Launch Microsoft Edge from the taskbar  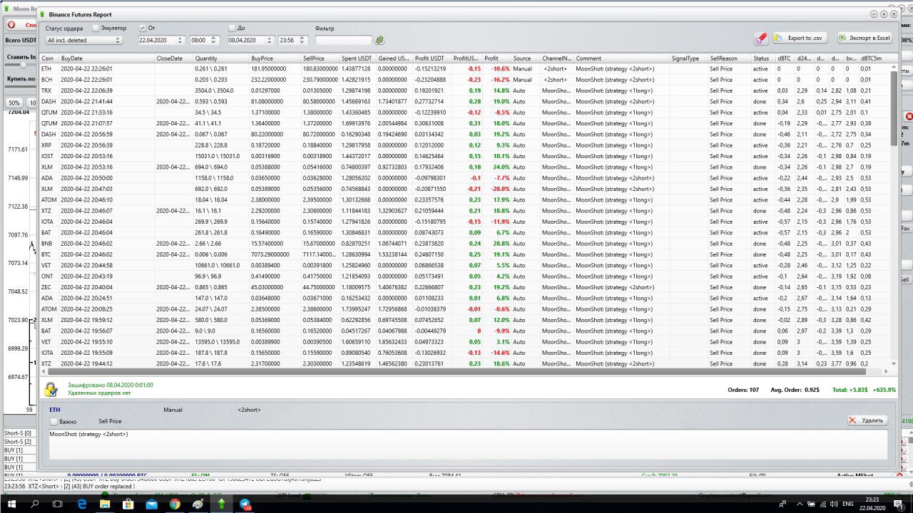pyautogui.click(x=81, y=504)
